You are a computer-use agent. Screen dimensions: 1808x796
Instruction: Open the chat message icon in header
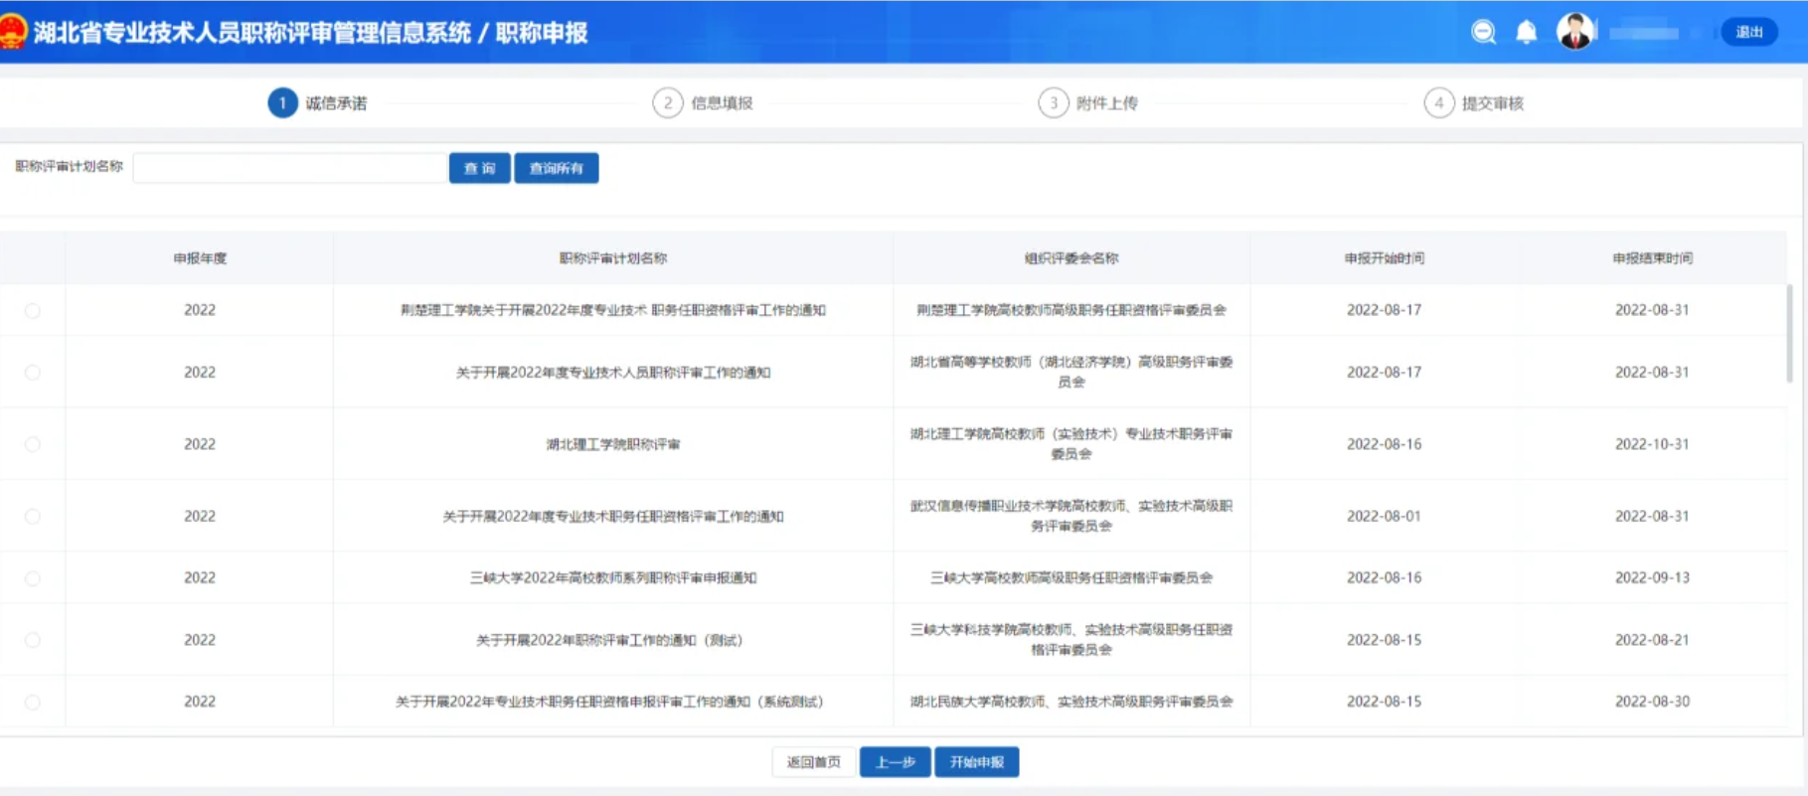point(1483,32)
